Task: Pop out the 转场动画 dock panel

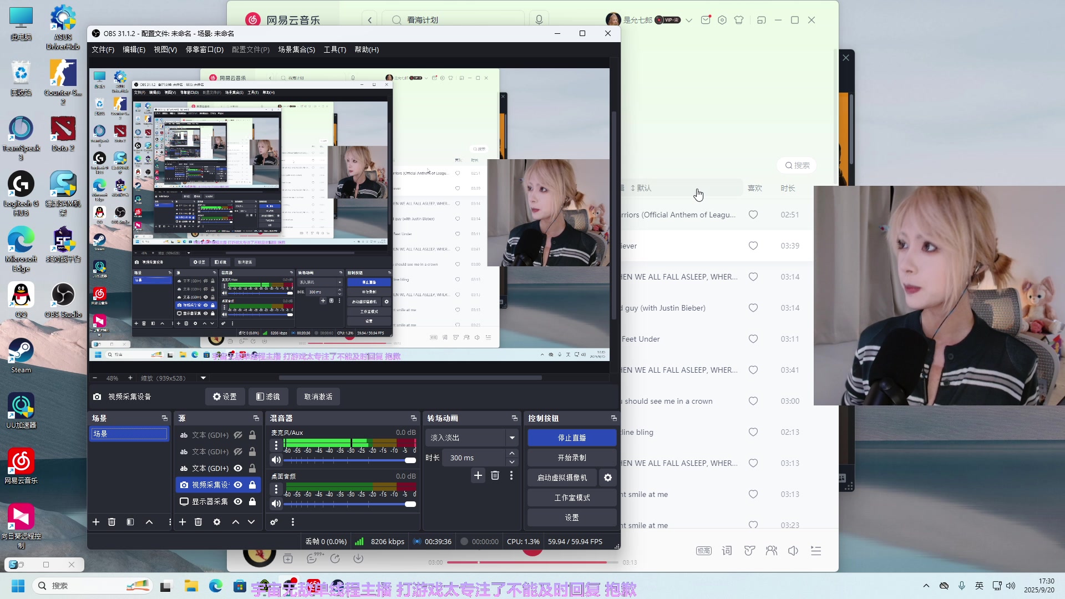Action: [x=515, y=418]
